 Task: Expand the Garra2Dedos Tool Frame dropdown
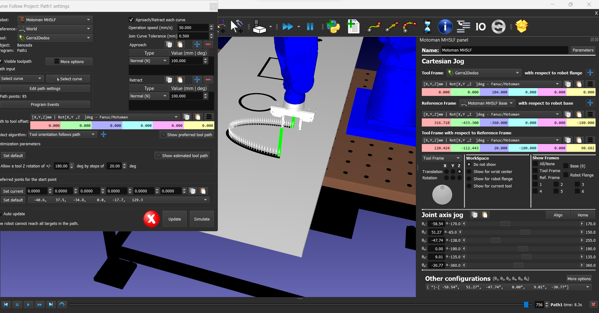point(484,73)
